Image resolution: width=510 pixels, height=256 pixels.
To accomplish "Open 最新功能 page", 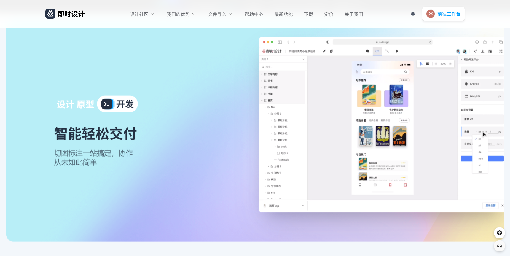I will tap(283, 14).
